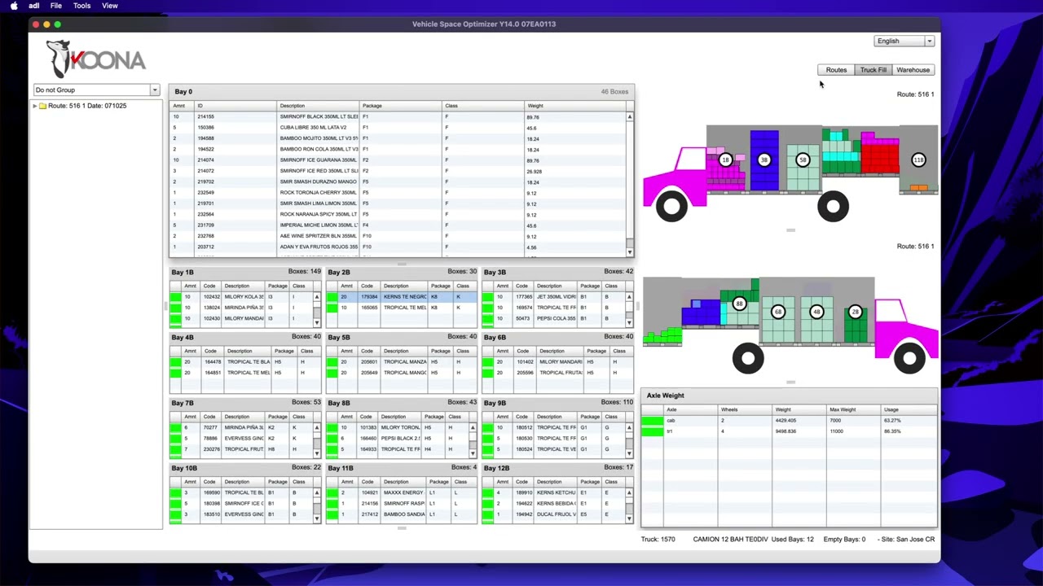Click the orange boxes in bay 11B
The height and width of the screenshot is (586, 1043).
pos(918,188)
